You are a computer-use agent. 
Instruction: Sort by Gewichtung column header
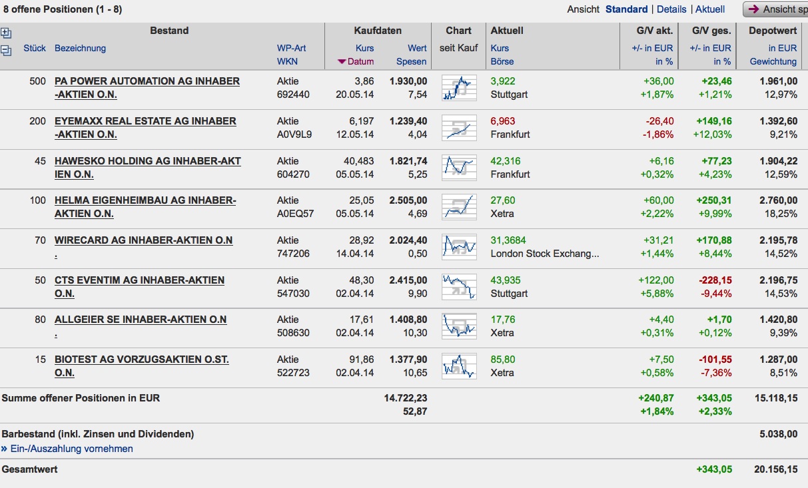tap(773, 61)
